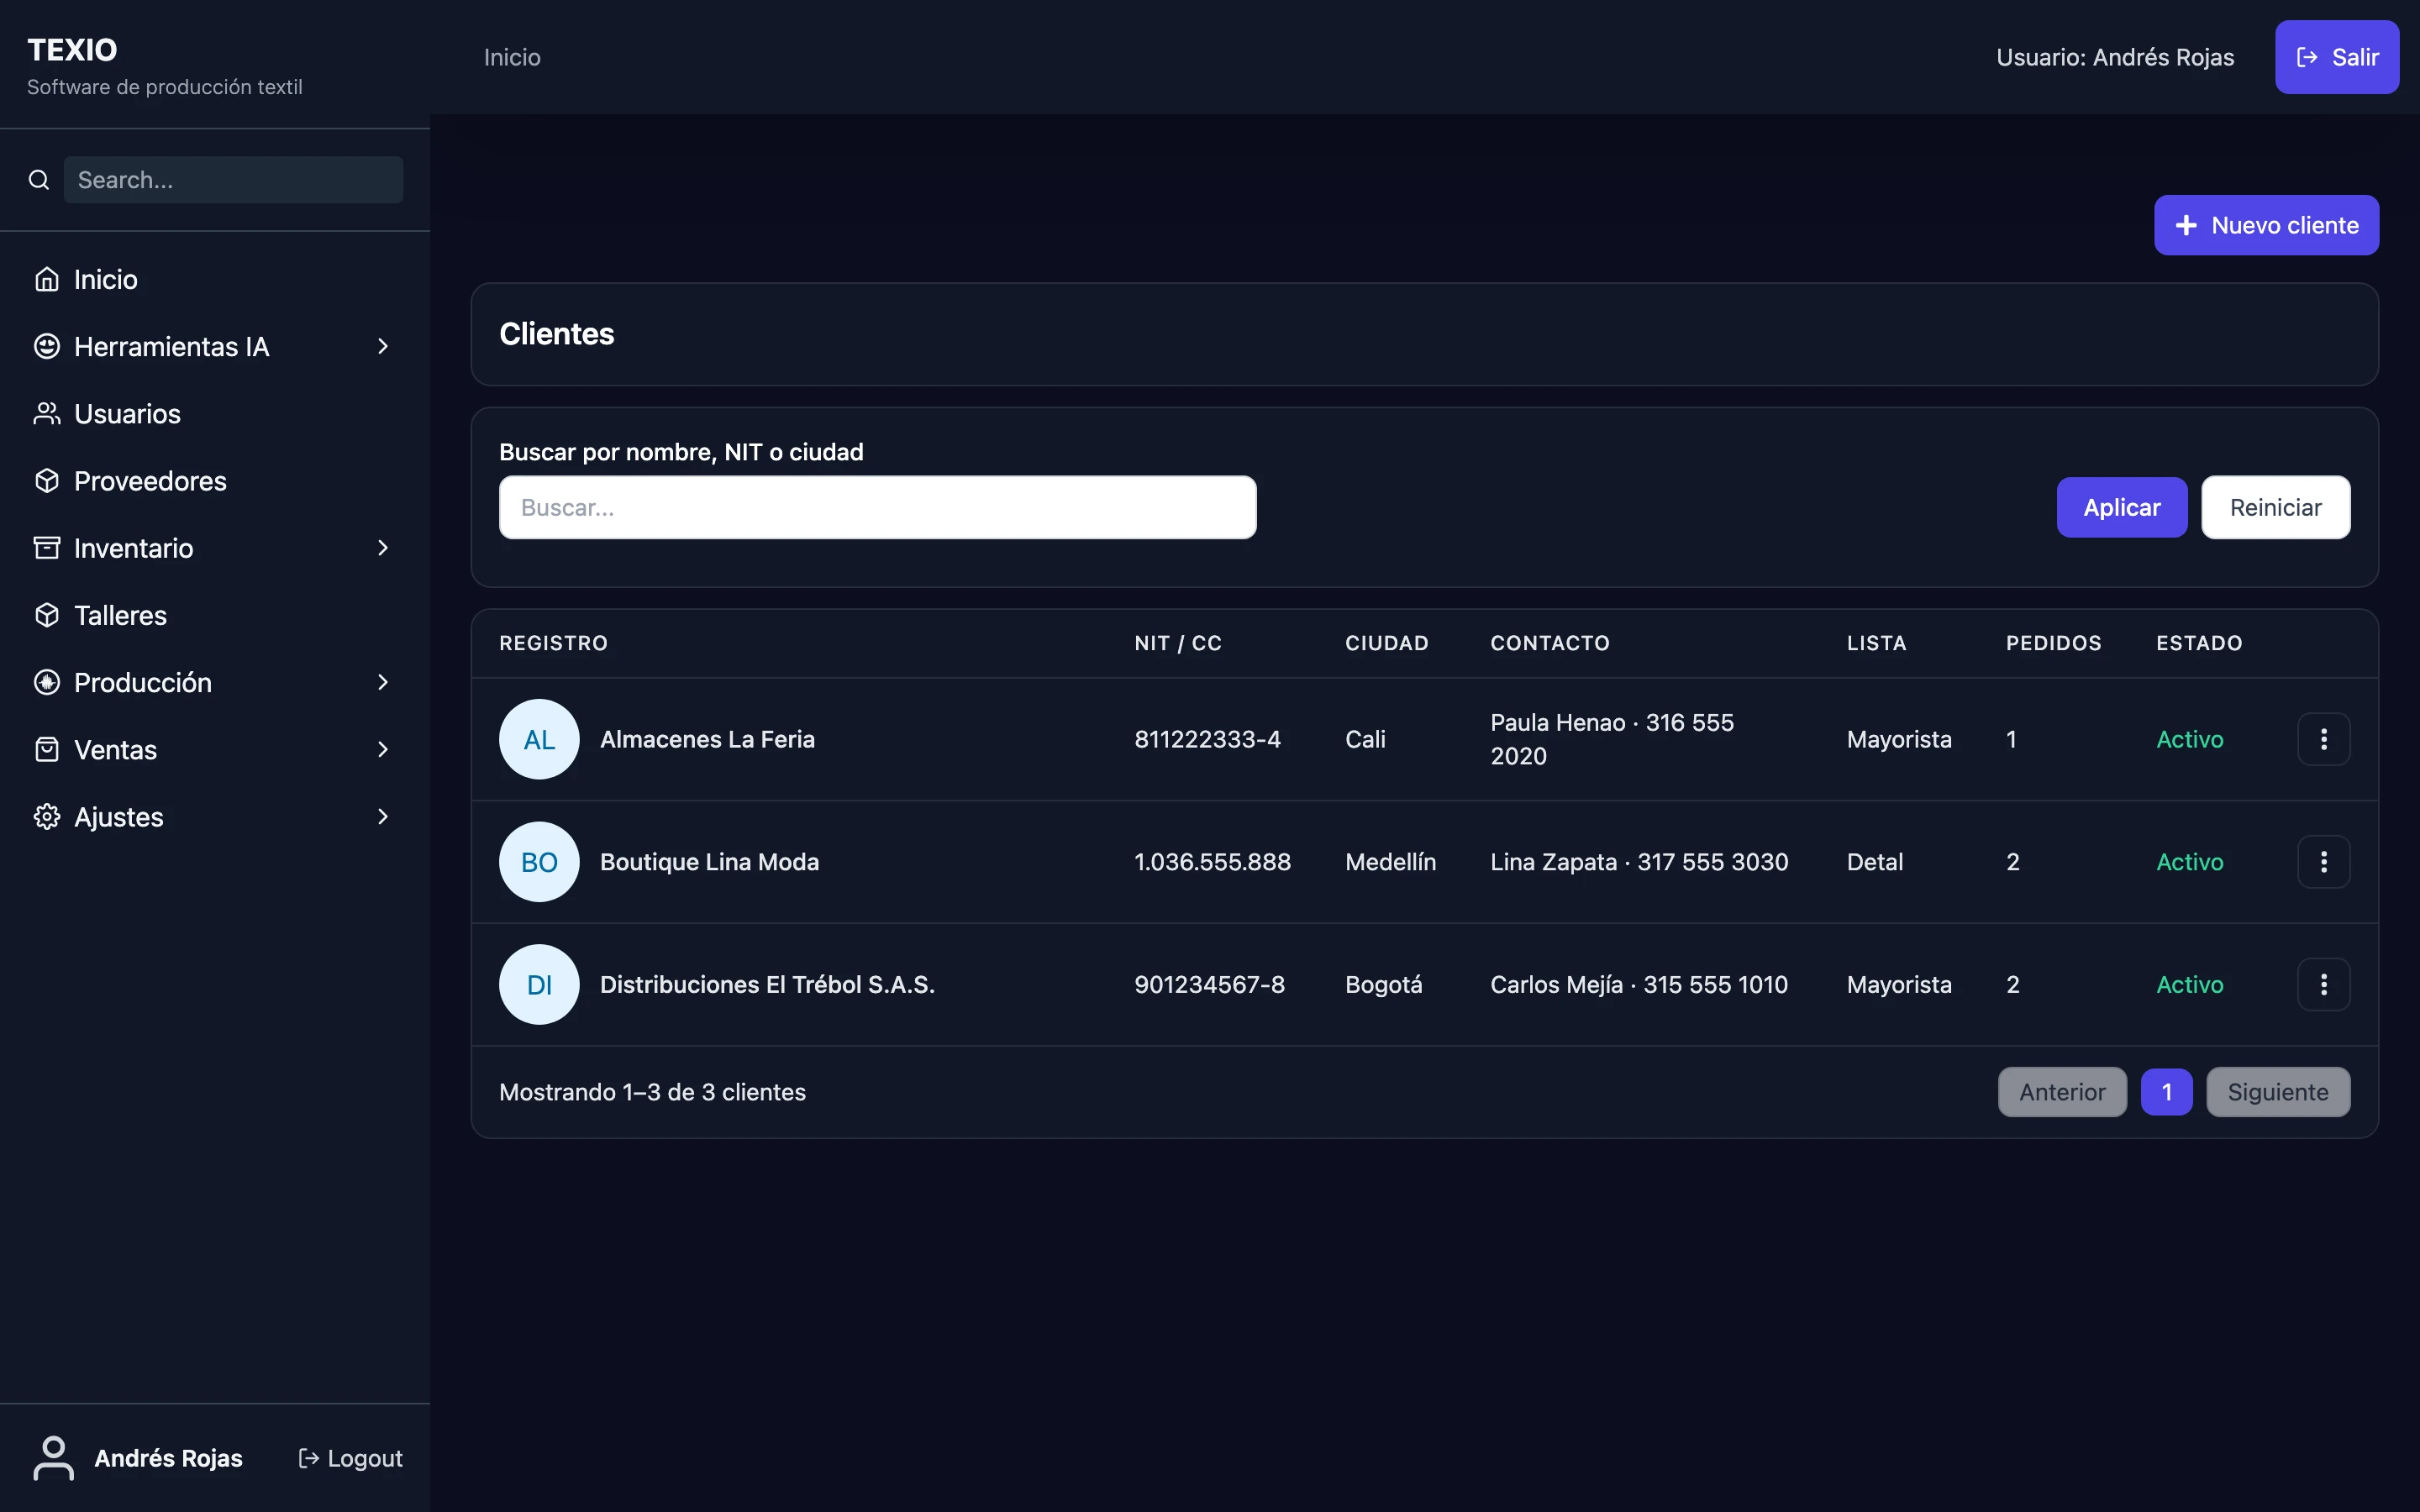Click the Nuevo cliente button
2420x1512 pixels.
2266,225
